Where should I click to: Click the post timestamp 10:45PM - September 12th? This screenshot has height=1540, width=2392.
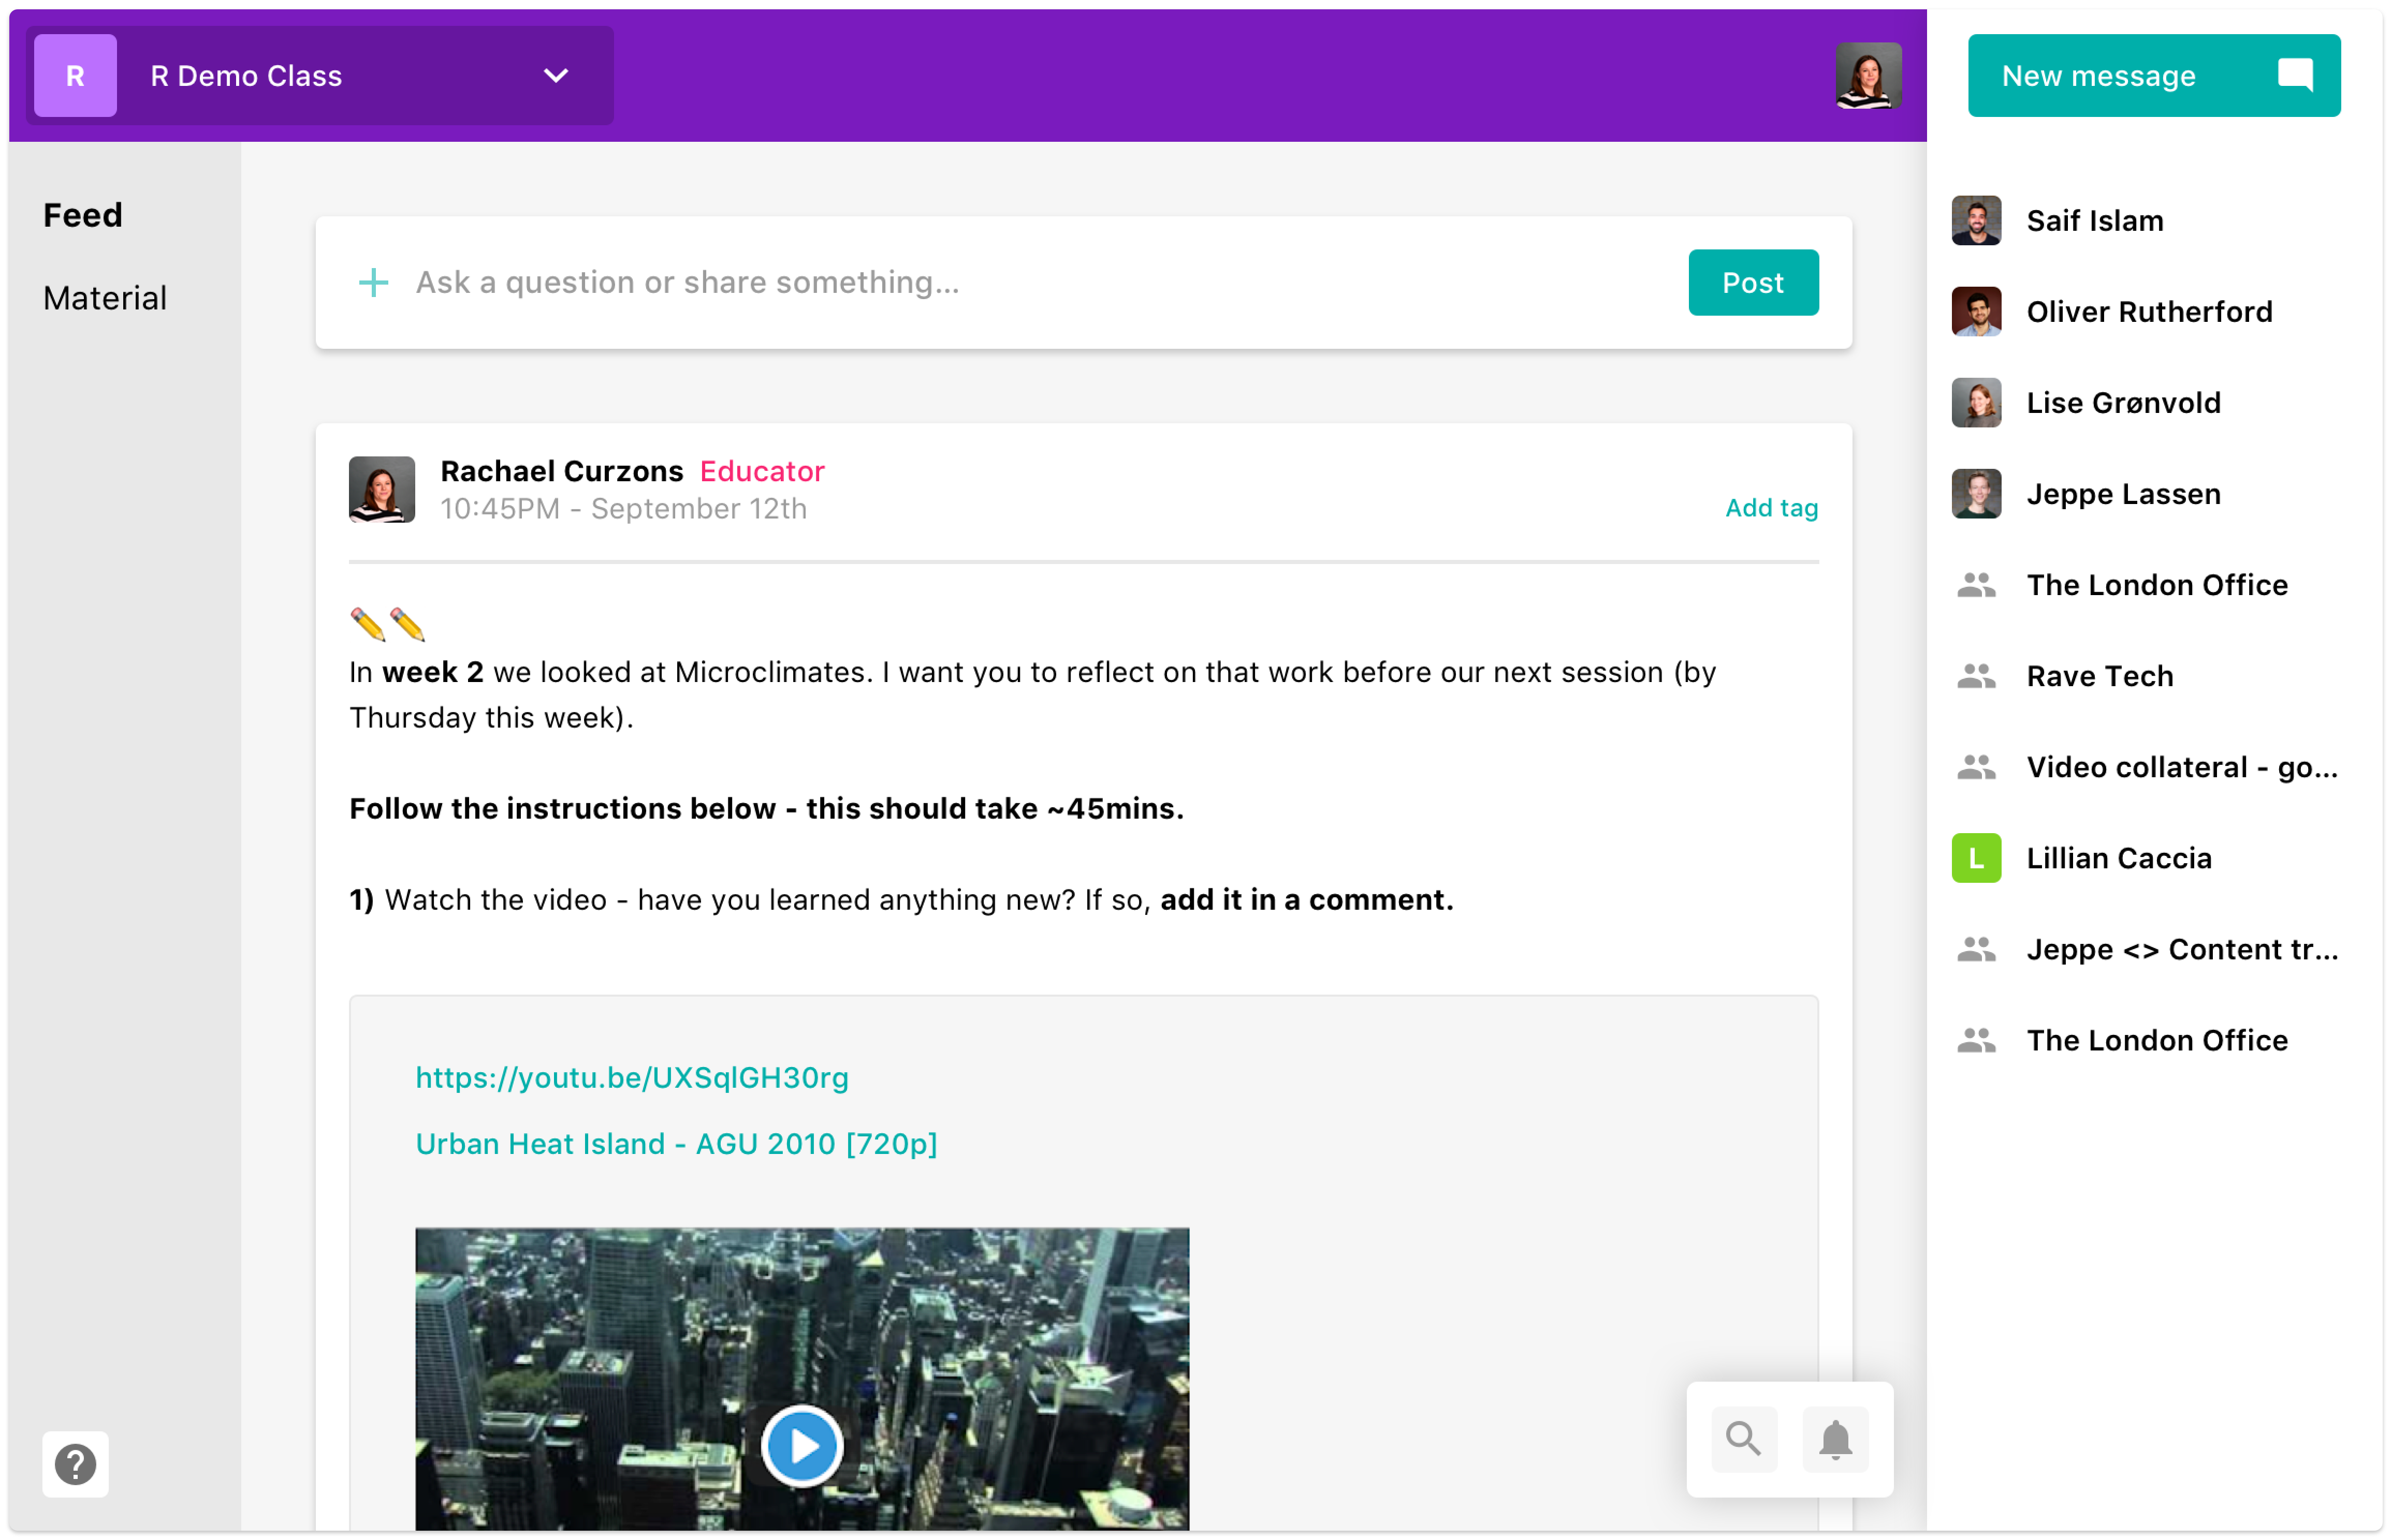(623, 509)
